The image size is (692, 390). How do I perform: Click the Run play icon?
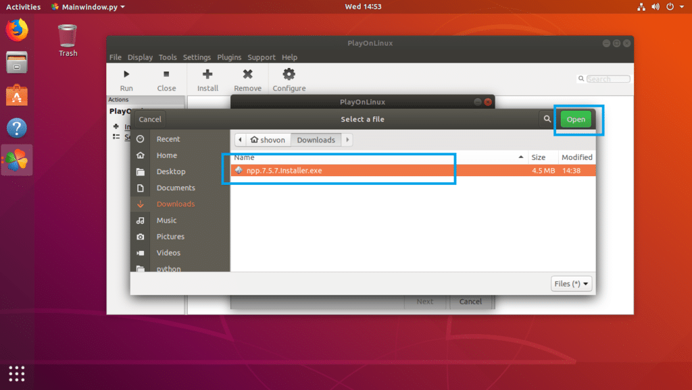[x=126, y=75]
